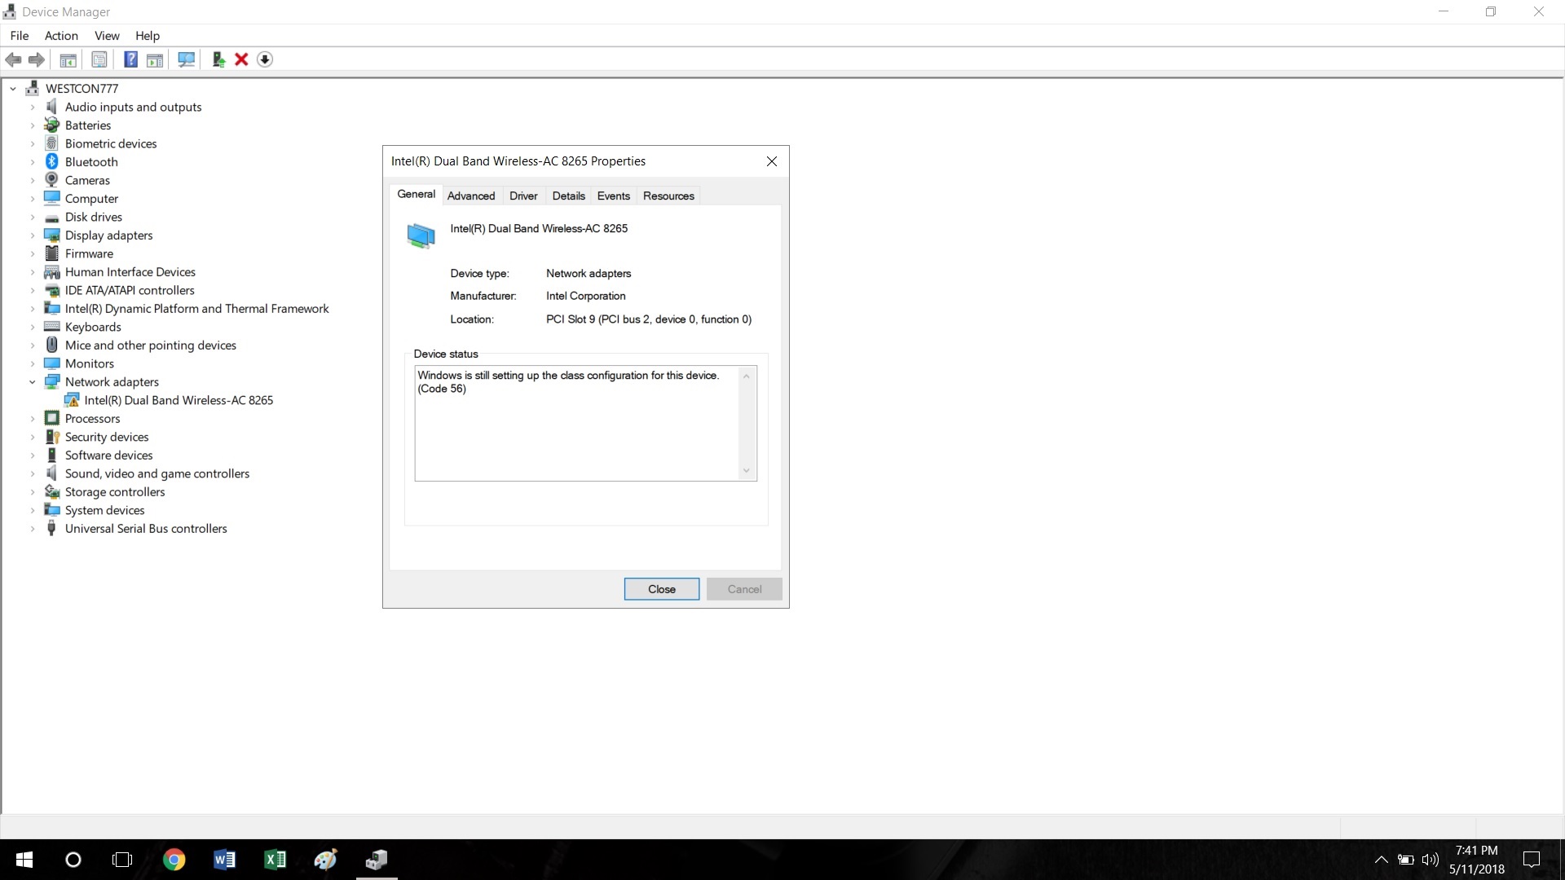Click the Properties toolbar icon
The width and height of the screenshot is (1565, 880).
(99, 59)
